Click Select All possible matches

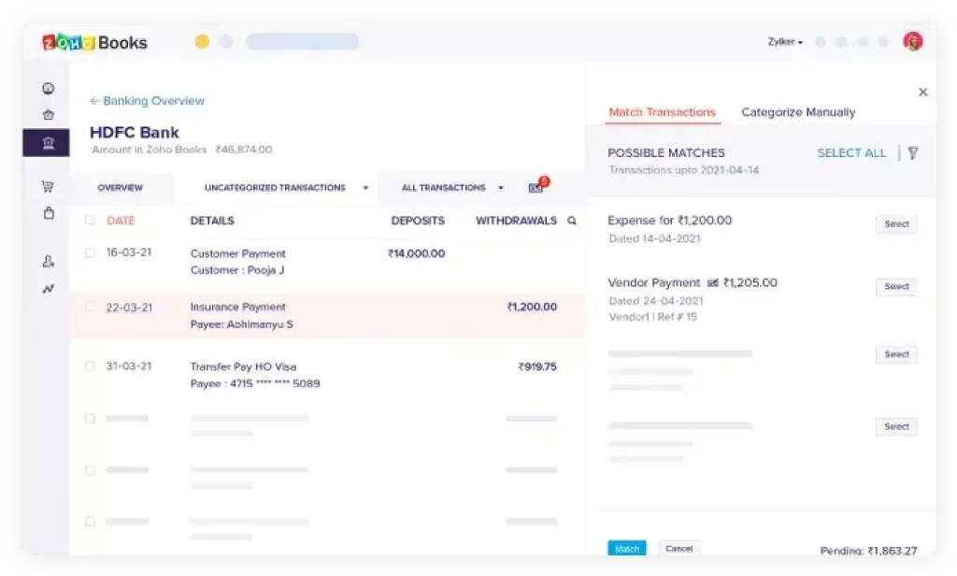[851, 152]
